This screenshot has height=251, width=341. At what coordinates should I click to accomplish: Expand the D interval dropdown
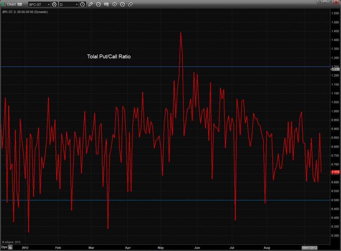point(77,5)
